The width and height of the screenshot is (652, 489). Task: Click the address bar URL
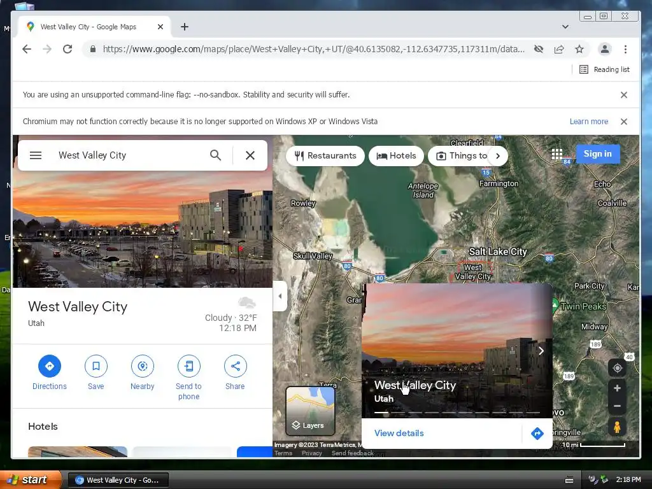(313, 49)
